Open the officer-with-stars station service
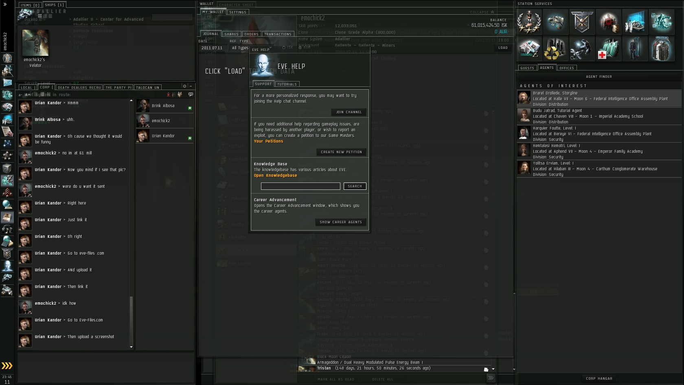 529,22
